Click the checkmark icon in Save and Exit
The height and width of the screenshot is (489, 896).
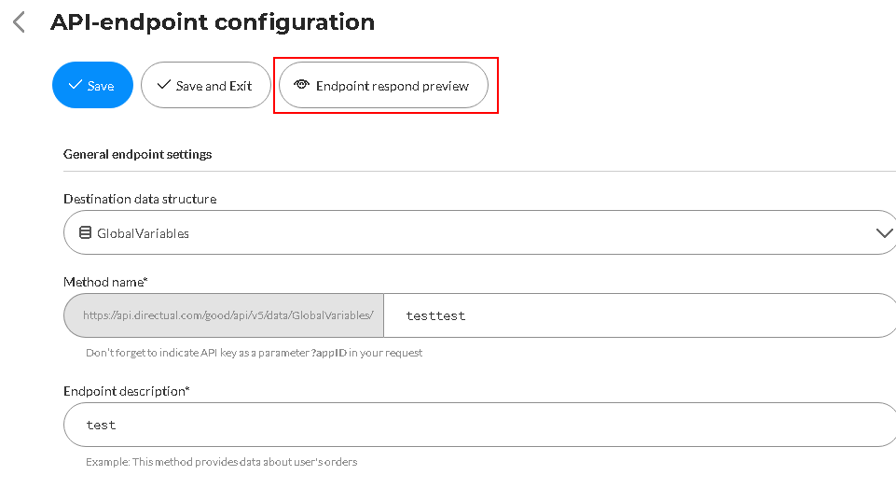pyautogui.click(x=164, y=85)
